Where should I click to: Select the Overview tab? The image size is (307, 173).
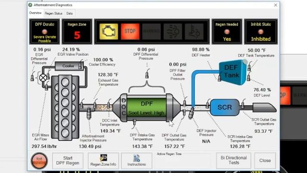(x=35, y=13)
